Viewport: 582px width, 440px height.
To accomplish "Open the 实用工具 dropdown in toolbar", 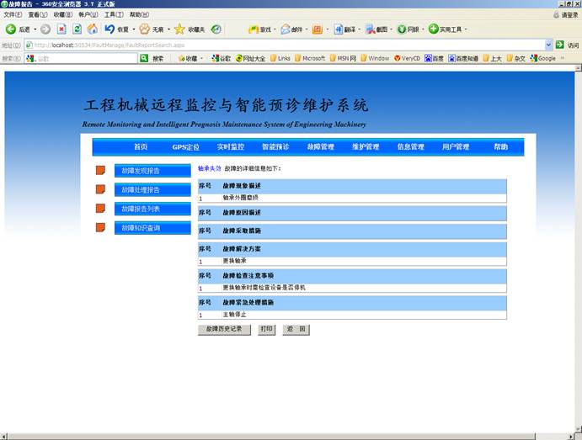I will [449, 29].
